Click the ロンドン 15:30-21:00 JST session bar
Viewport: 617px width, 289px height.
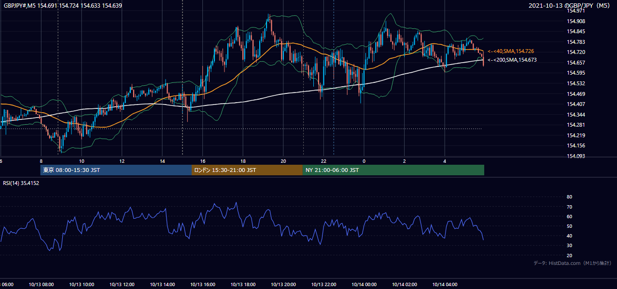pos(247,170)
